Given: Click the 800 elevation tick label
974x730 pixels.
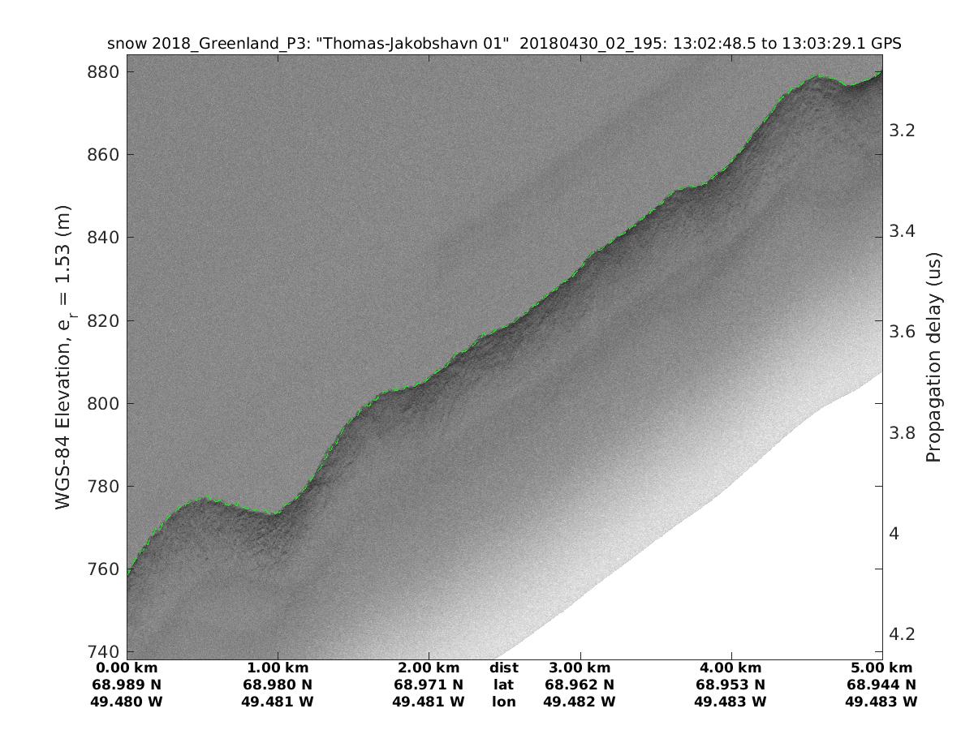Looking at the screenshot, I should (103, 403).
